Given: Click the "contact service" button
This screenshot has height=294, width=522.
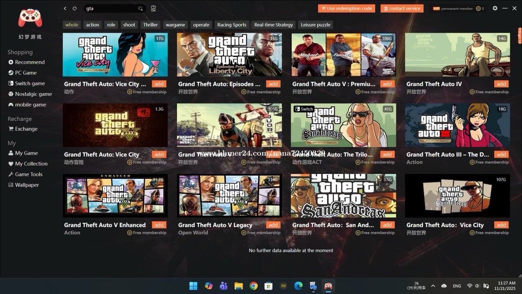Looking at the screenshot, I should tap(402, 9).
